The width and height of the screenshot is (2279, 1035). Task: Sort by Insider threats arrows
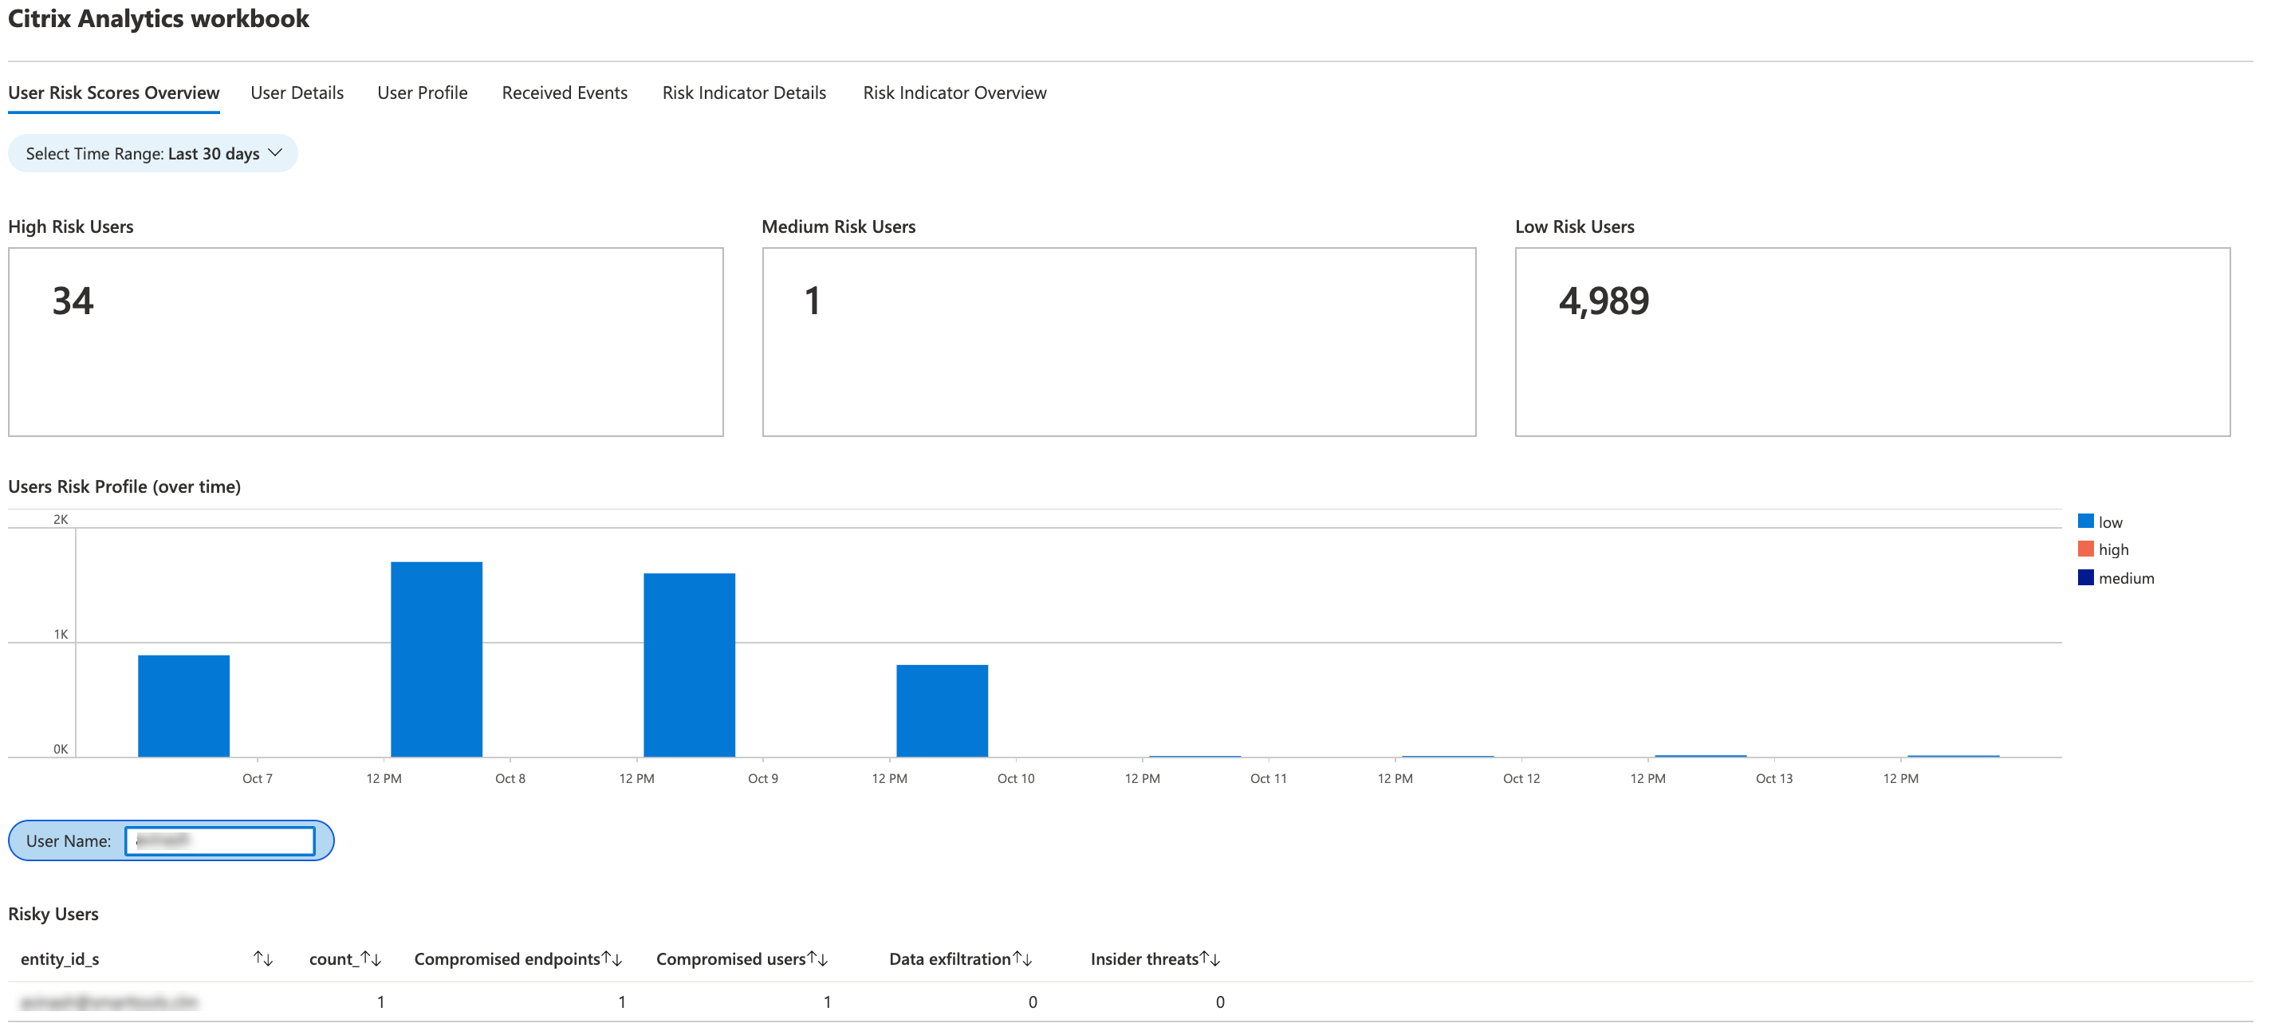1210,959
